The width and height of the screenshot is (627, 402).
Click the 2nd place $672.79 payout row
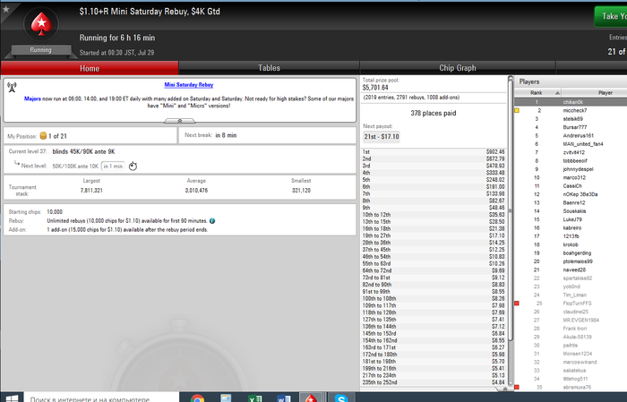click(x=434, y=158)
